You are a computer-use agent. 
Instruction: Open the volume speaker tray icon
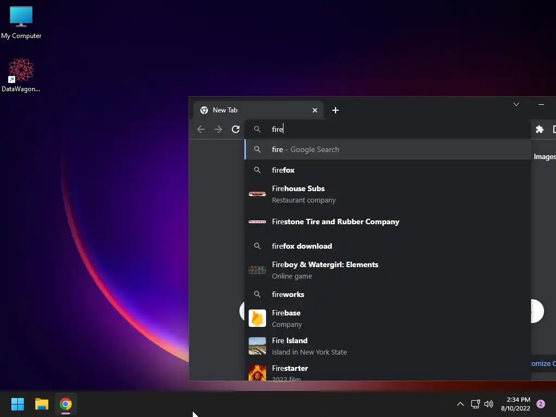489,404
